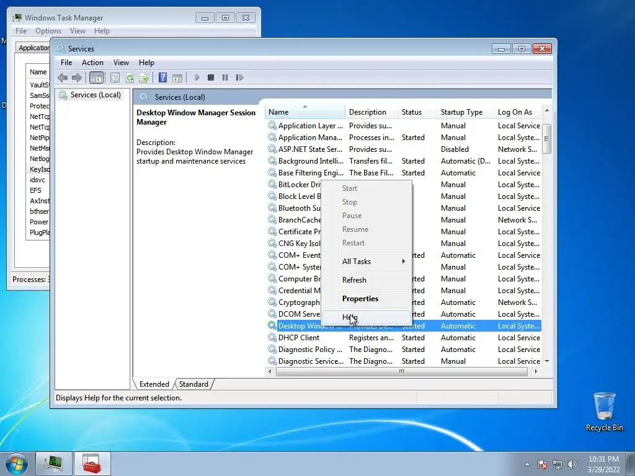Screen dimensions: 635x476
Task: Select Applications tab in Task Manager
Action: (x=33, y=48)
